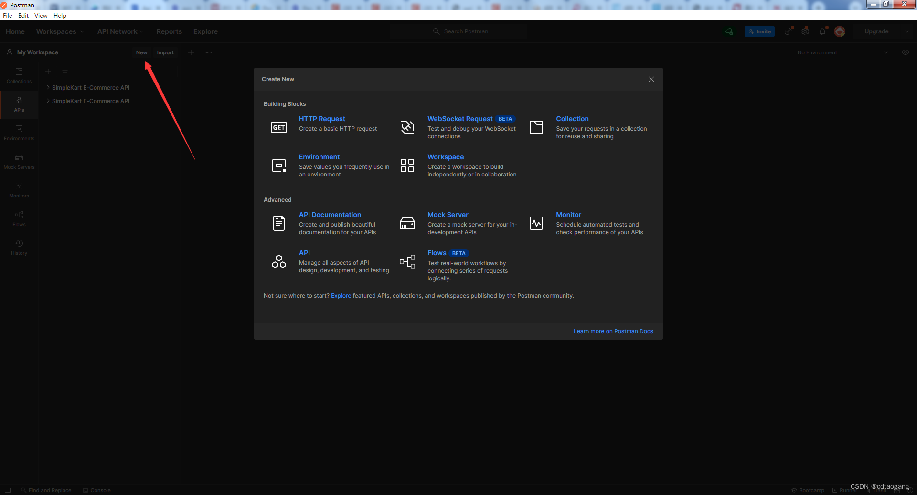Image resolution: width=917 pixels, height=495 pixels.
Task: Click the Flows diagram icon in dialog
Action: point(407,261)
